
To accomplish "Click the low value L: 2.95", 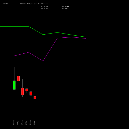I will point(65,9).
